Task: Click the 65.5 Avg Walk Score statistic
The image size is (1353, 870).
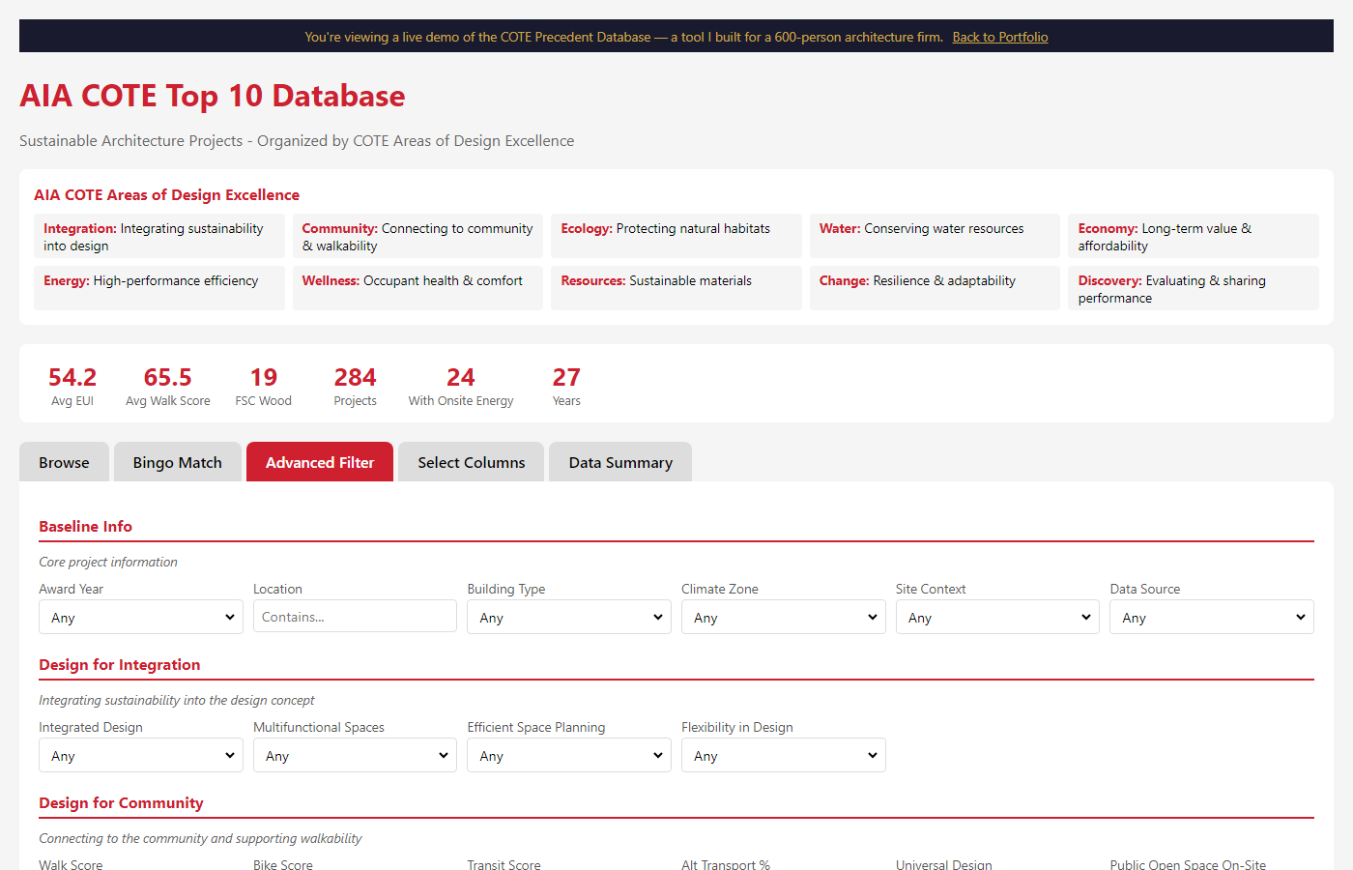Action: [168, 386]
